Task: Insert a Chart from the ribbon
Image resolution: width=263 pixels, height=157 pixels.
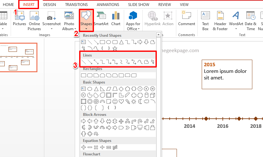Action: [x=116, y=18]
